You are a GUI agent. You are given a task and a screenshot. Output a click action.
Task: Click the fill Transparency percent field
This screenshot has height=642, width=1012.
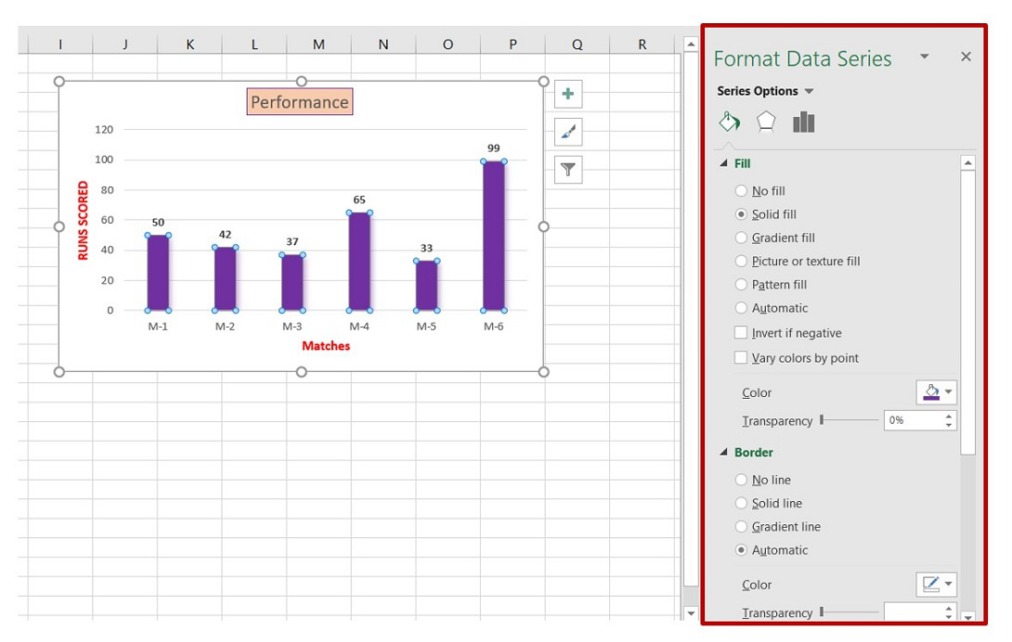click(x=914, y=420)
